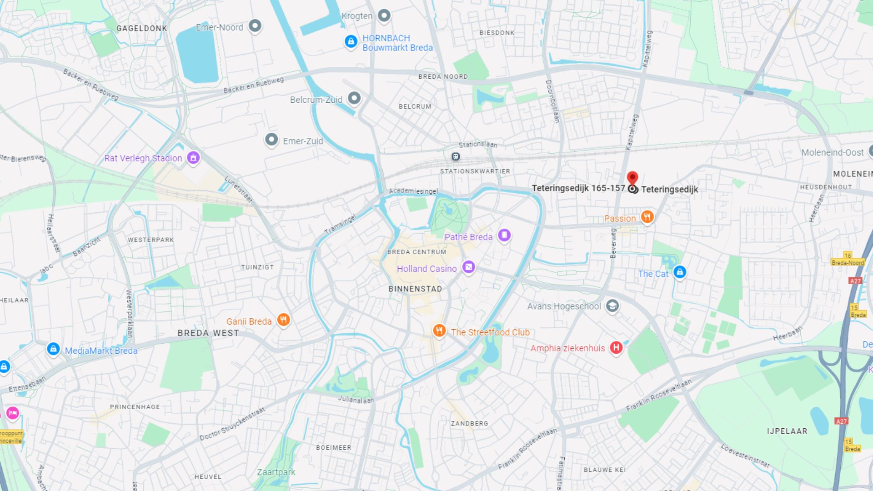Click the red Teteringsedijk location pin
Viewport: 873px width, 491px height.
[x=632, y=178]
